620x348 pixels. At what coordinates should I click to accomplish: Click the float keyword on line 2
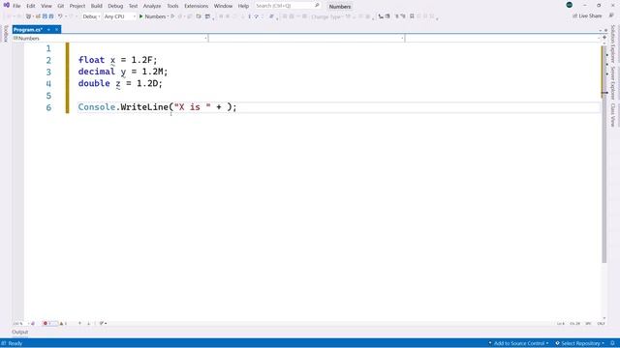tap(91, 60)
